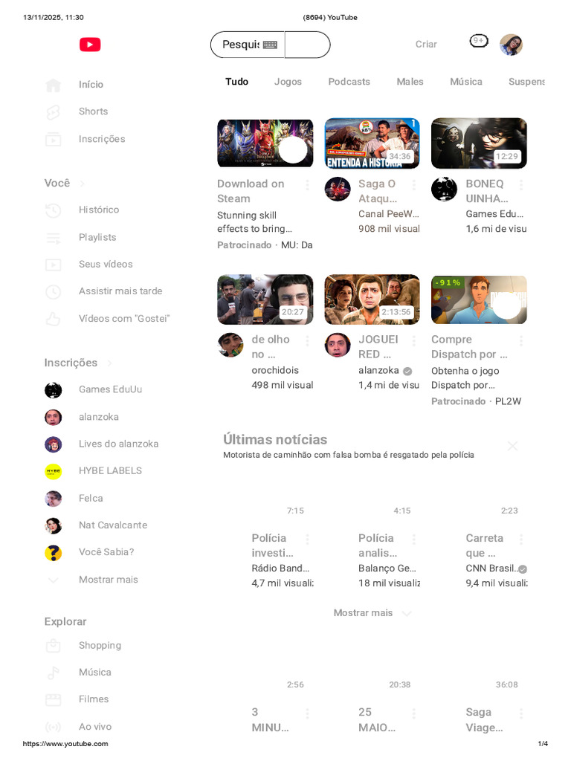
Task: Select the Jogos filter tab
Action: (288, 82)
